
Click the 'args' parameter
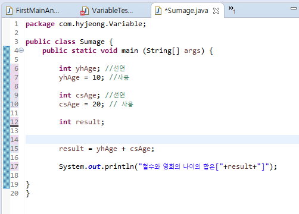[x=192, y=51]
